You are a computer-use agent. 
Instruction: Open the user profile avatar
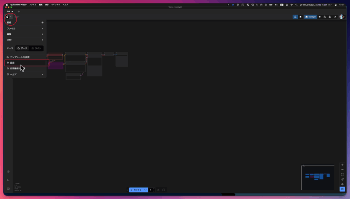point(341,17)
